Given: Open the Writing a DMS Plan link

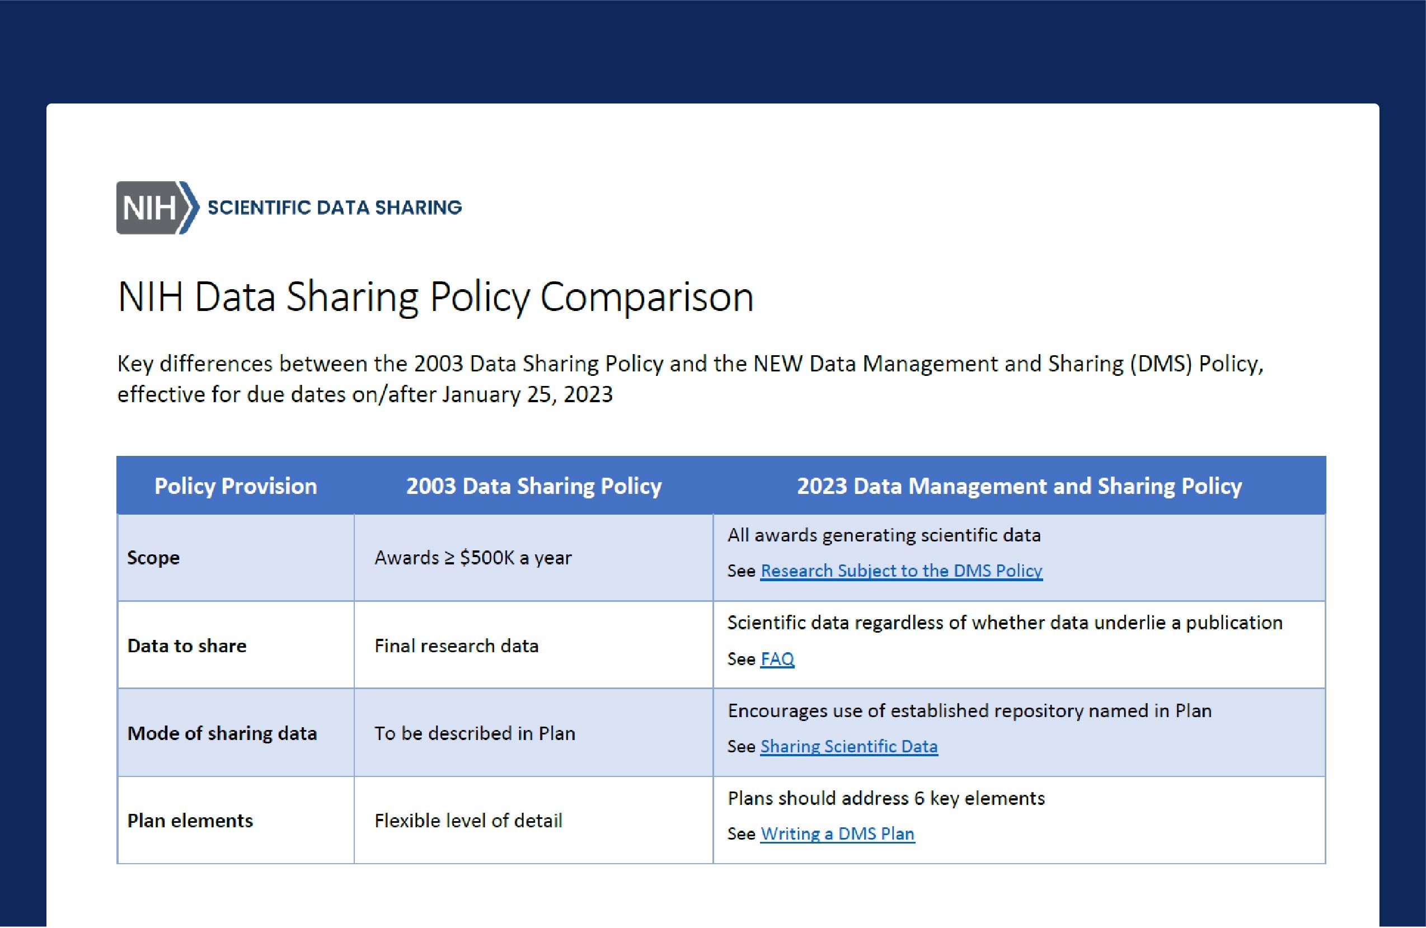Looking at the screenshot, I should click(837, 834).
